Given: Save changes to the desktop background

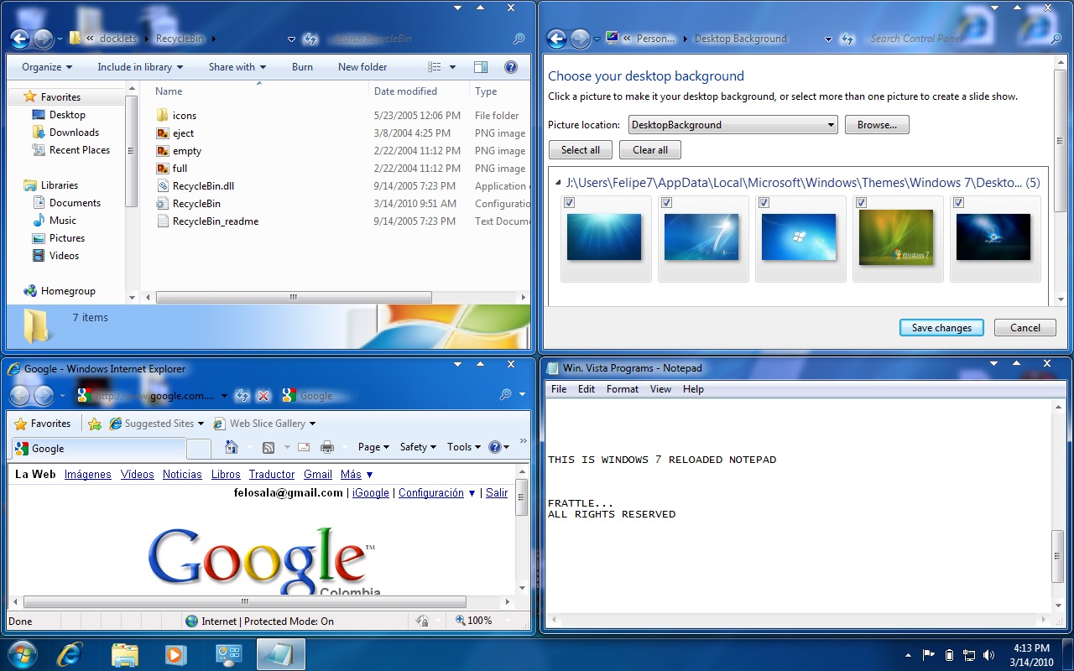Looking at the screenshot, I should (x=941, y=327).
